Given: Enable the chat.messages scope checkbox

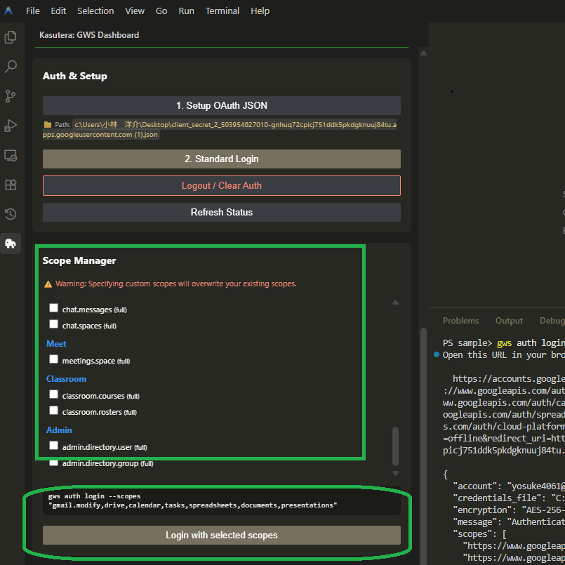Looking at the screenshot, I should pos(53,307).
